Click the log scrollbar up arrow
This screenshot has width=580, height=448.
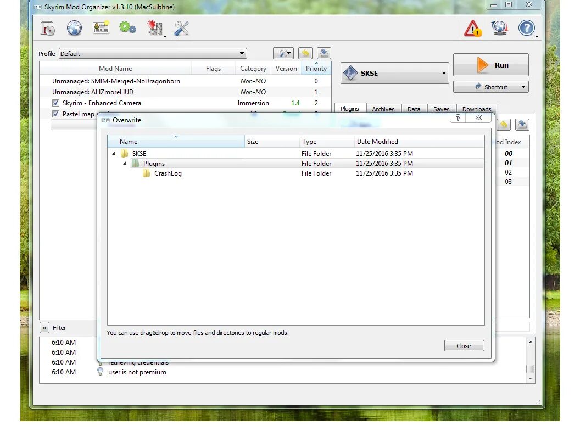(x=531, y=342)
